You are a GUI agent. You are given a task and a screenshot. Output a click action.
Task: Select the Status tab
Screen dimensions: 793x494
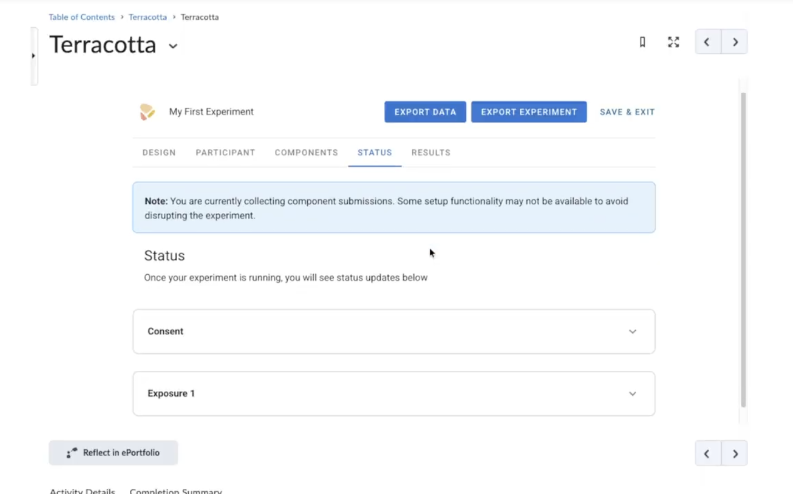click(375, 153)
